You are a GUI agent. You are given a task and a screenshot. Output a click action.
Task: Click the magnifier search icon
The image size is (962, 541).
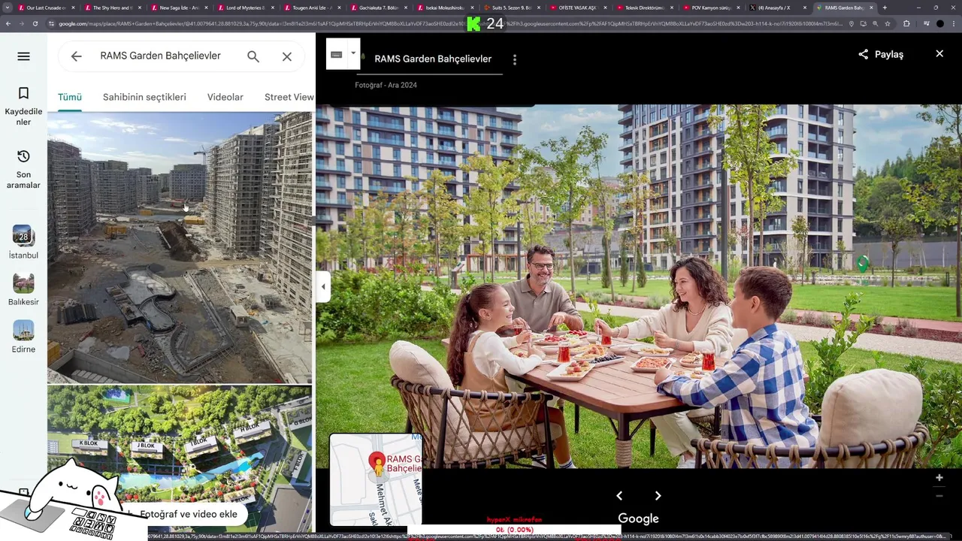[x=253, y=56]
